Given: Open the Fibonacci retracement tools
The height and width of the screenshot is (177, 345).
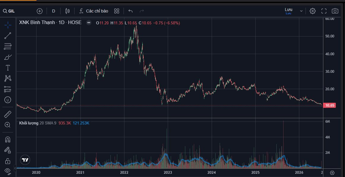Looking at the screenshot, I should (x=8, y=46).
